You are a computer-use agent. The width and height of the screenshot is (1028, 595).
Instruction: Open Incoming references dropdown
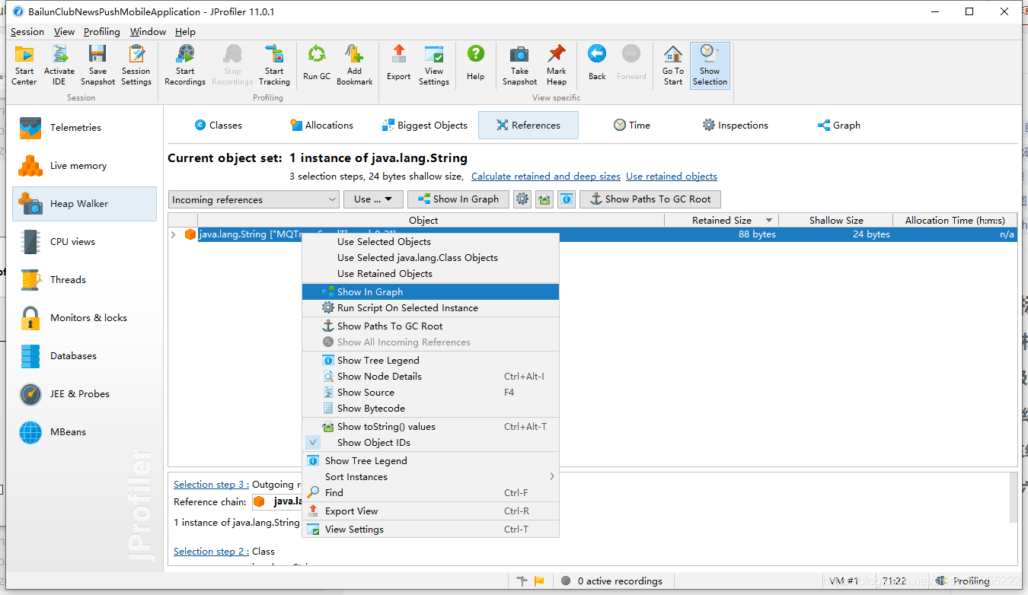tap(254, 199)
